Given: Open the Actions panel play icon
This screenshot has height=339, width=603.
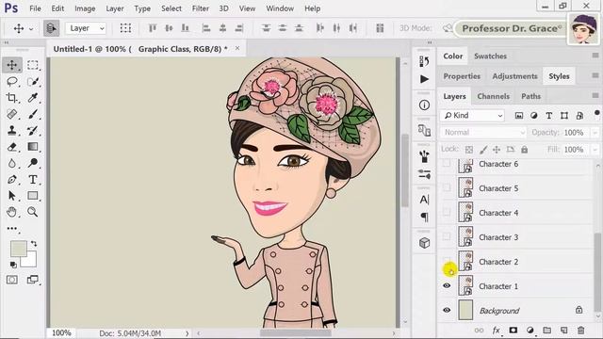Looking at the screenshot, I should click(x=424, y=79).
